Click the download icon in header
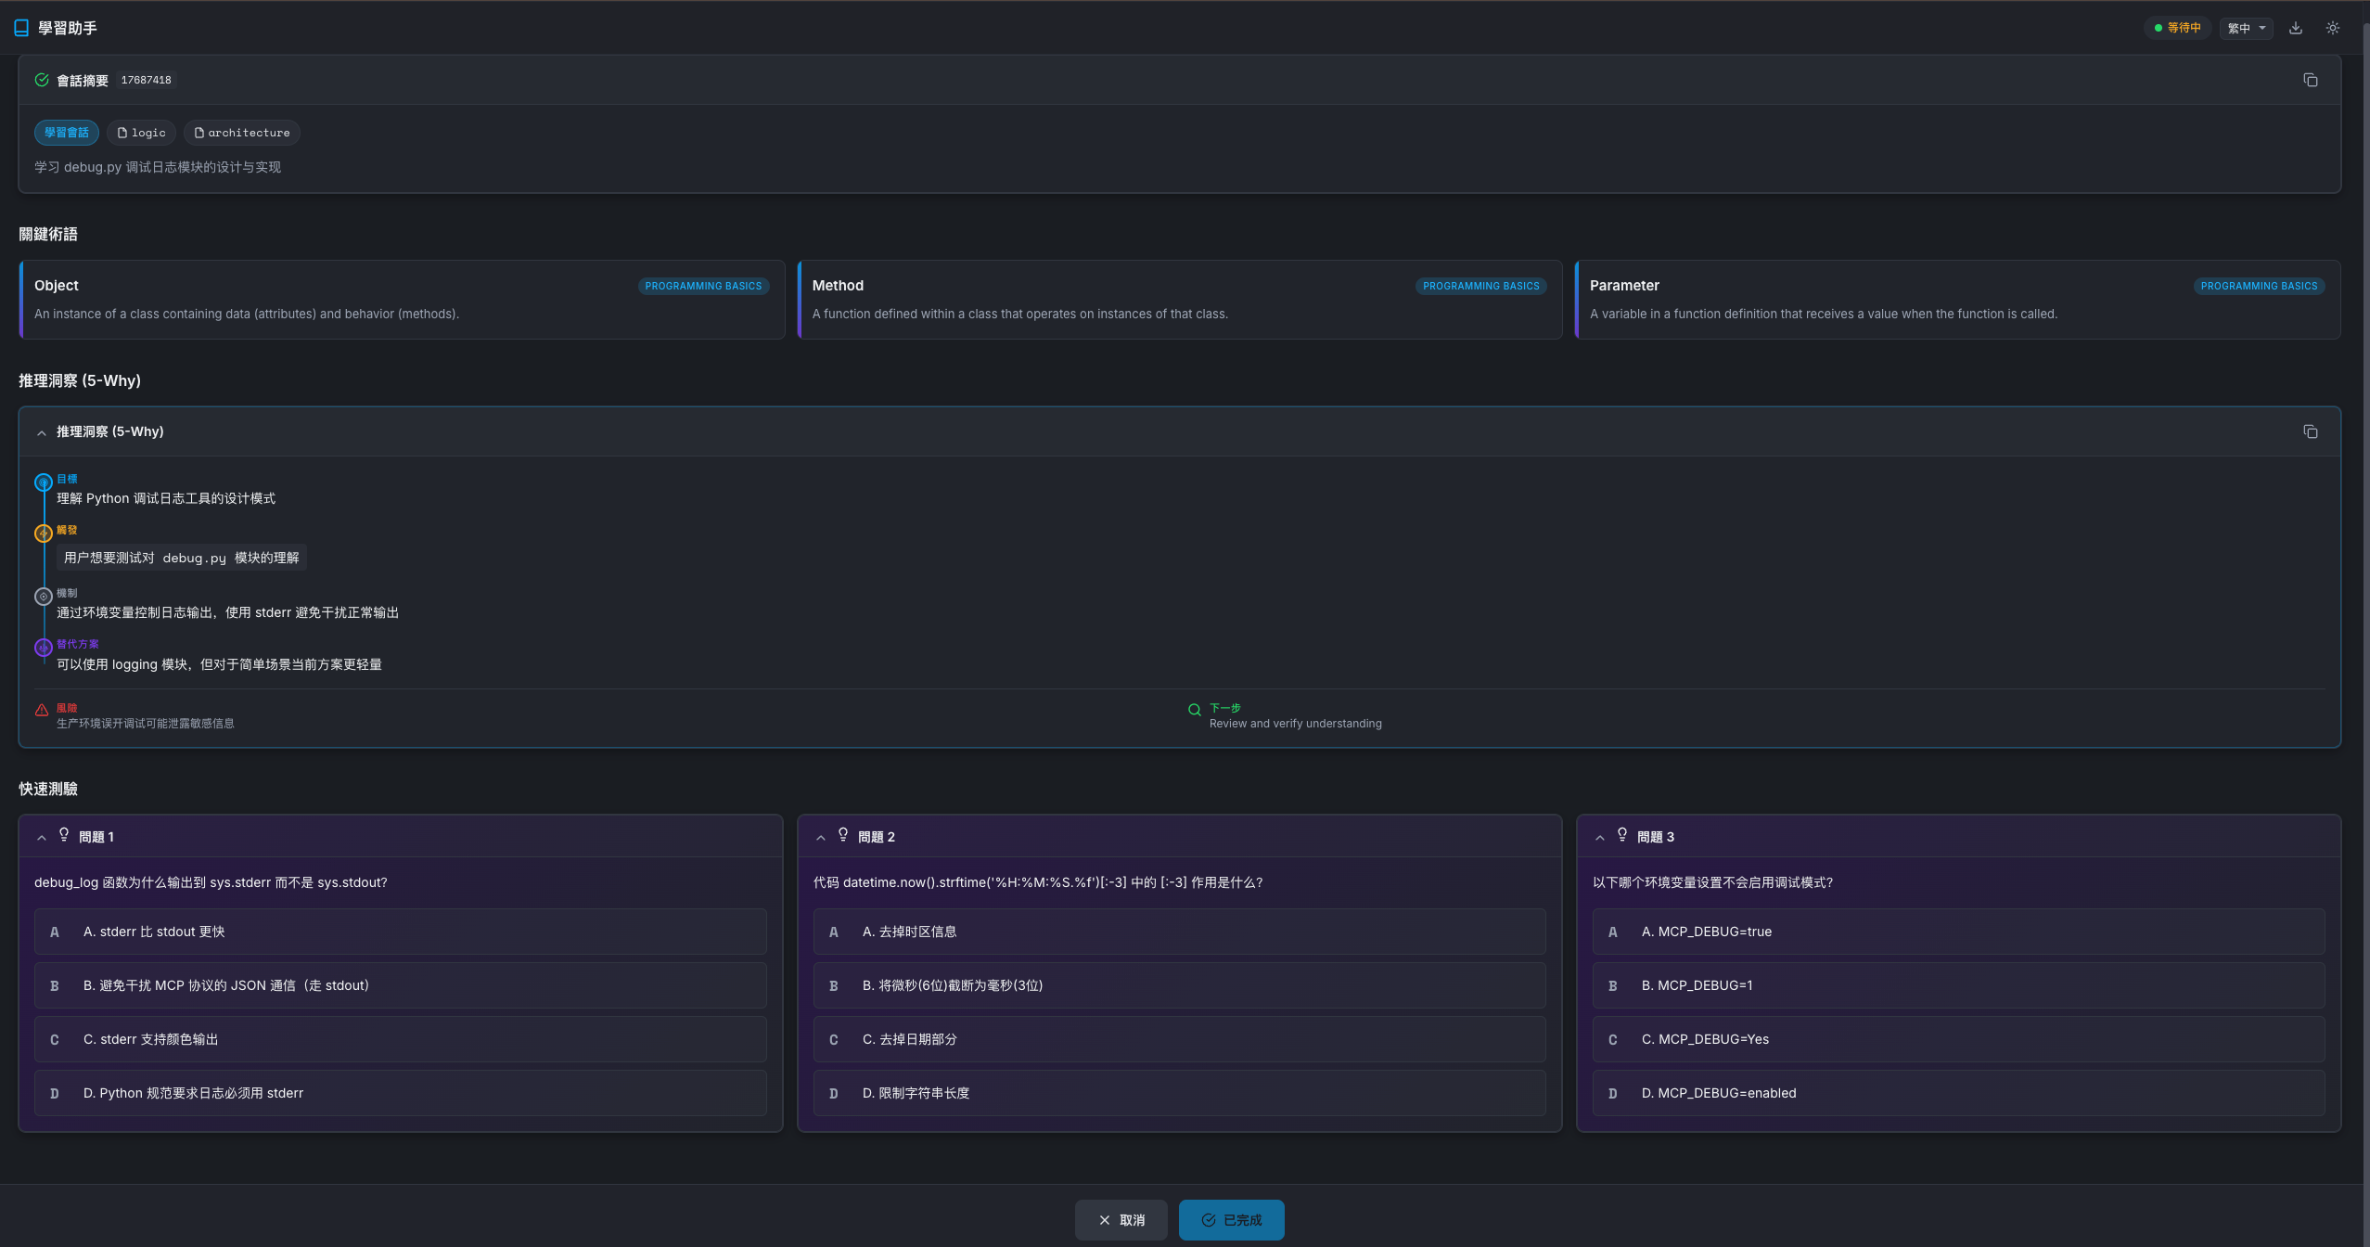 tap(2296, 28)
